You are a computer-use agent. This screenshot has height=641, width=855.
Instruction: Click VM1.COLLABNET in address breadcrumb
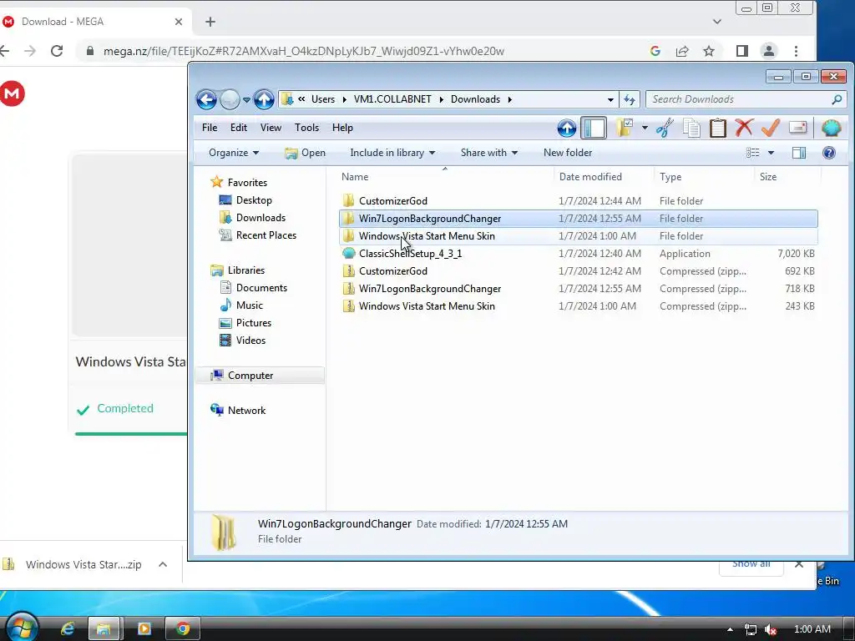click(x=392, y=99)
